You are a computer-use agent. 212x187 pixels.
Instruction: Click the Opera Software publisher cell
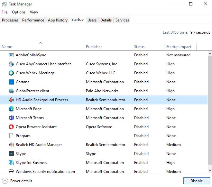pyautogui.click(x=99, y=127)
